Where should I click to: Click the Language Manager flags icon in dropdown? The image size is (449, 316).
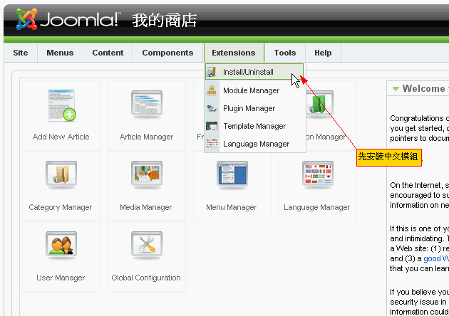click(x=212, y=144)
